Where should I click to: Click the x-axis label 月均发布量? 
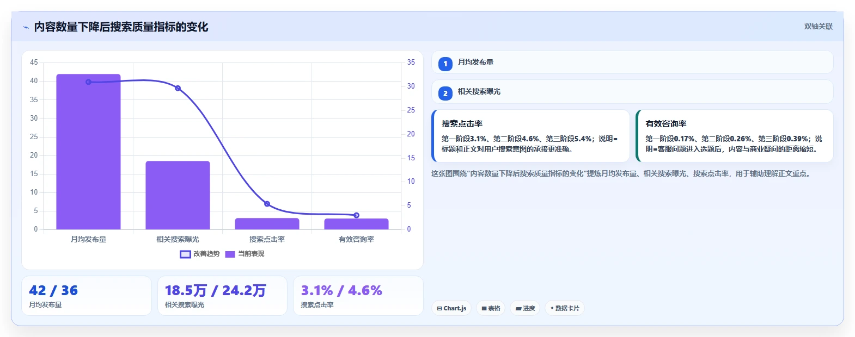point(88,239)
